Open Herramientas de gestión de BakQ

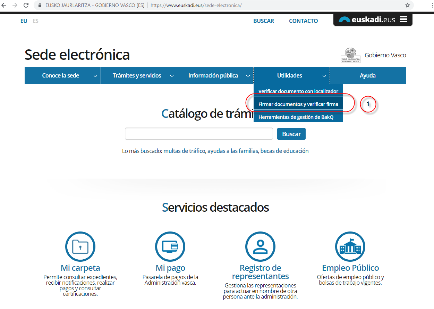pos(296,117)
